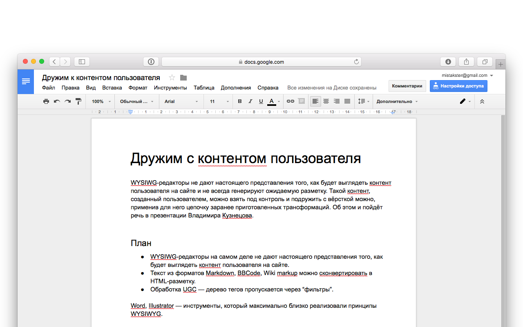Open the pencil editing mode dropdown
Screen dimensions: 523x327
coord(465,101)
